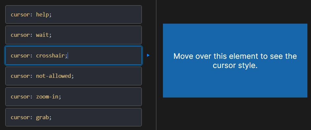
Task: Click the word "crosshair" in selected option
Action: pyautogui.click(x=50, y=55)
